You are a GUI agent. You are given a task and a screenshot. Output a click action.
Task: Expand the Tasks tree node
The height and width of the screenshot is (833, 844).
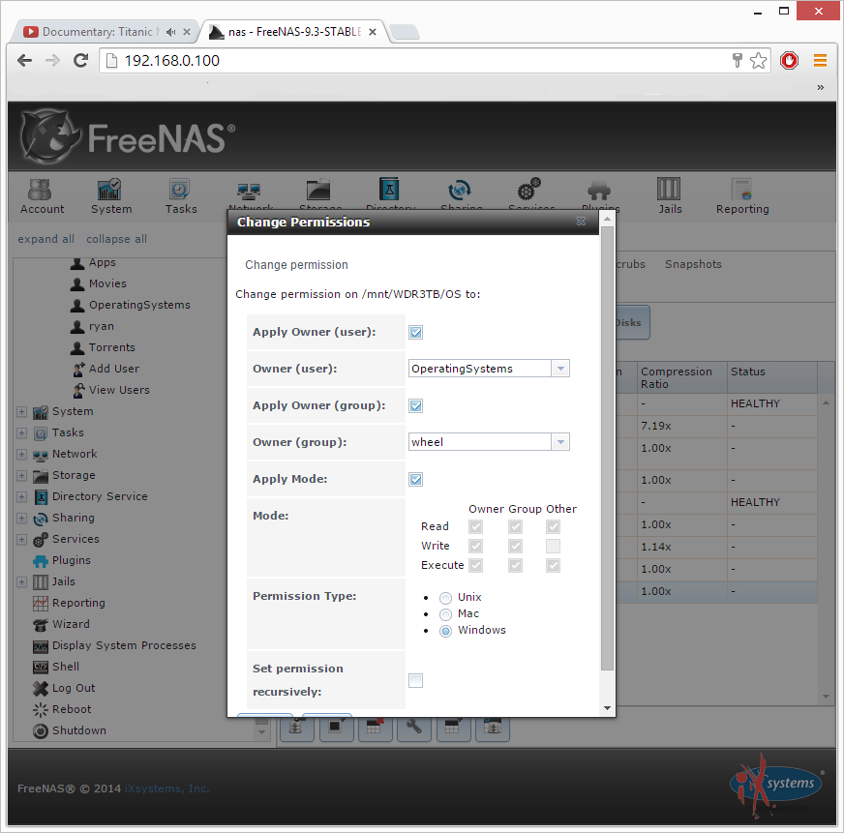[21, 433]
